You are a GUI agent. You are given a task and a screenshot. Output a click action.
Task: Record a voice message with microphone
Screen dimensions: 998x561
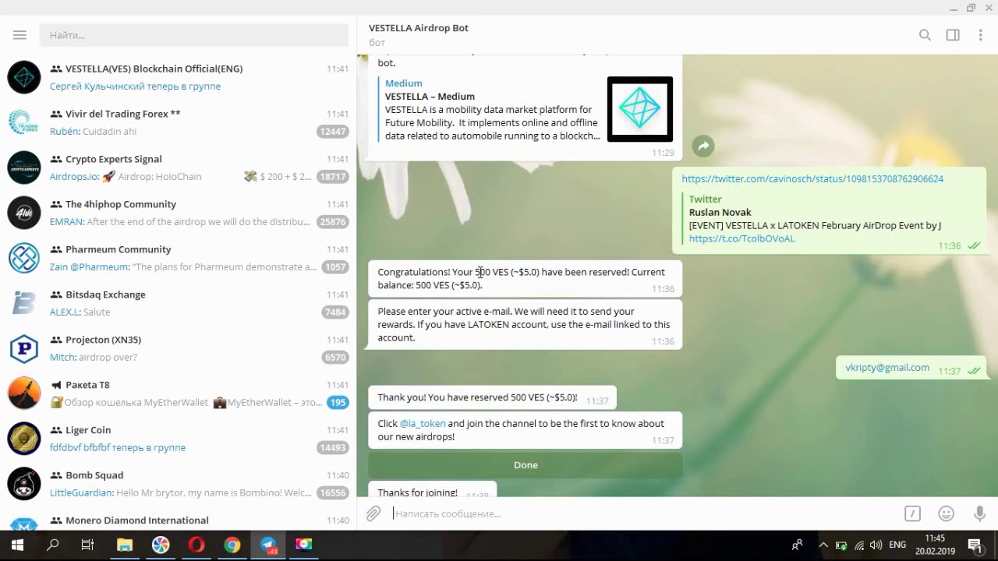tap(980, 513)
